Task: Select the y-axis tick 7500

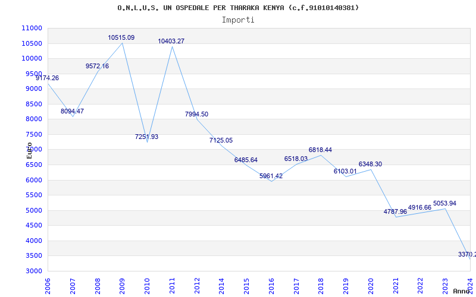Action: pyautogui.click(x=34, y=134)
